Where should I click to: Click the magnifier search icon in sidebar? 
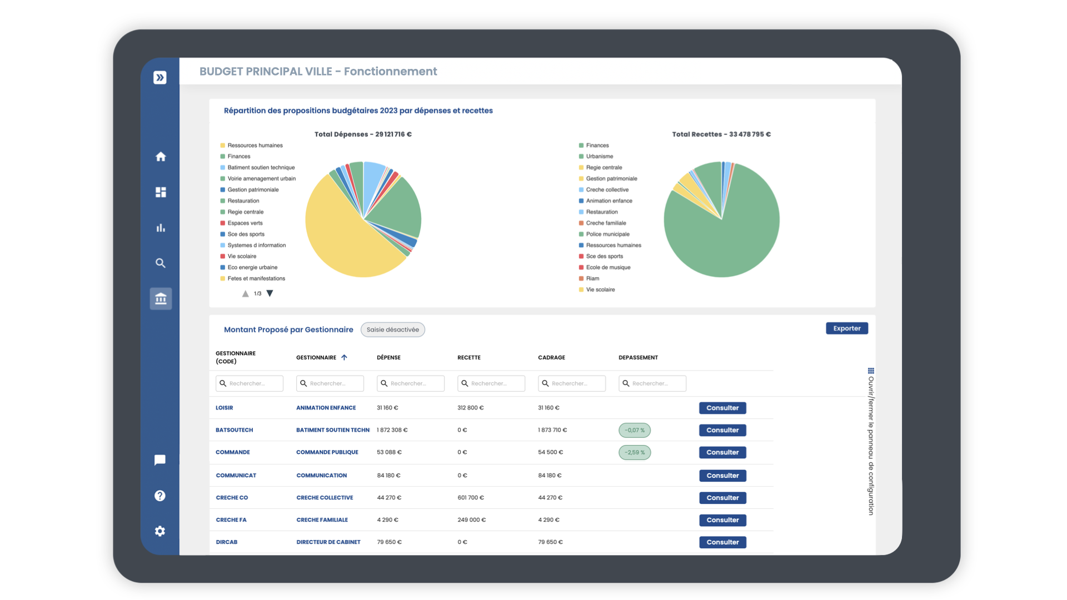pos(161,263)
